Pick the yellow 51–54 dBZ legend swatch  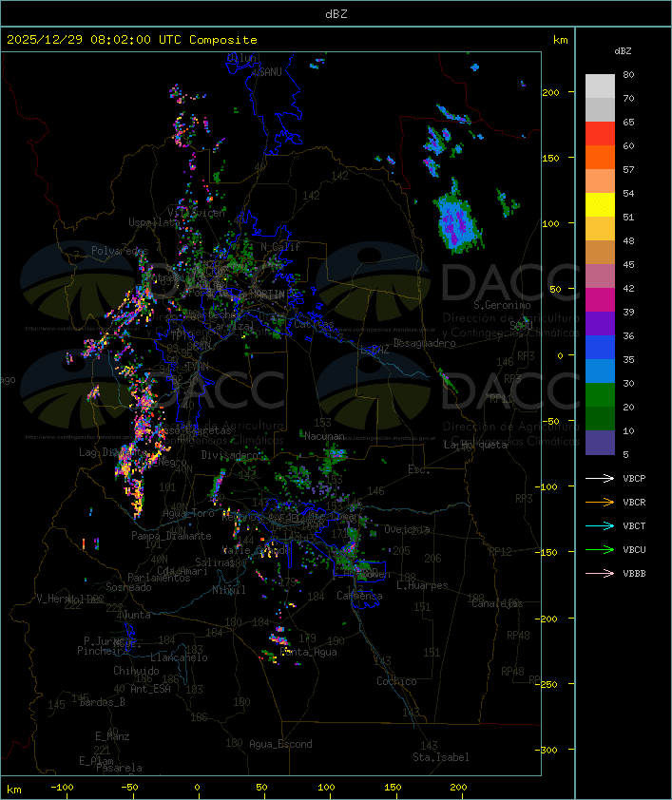click(600, 204)
